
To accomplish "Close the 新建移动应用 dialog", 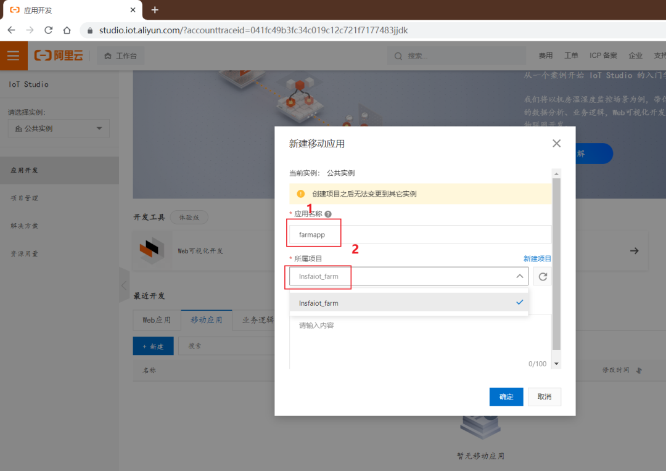I will click(556, 144).
